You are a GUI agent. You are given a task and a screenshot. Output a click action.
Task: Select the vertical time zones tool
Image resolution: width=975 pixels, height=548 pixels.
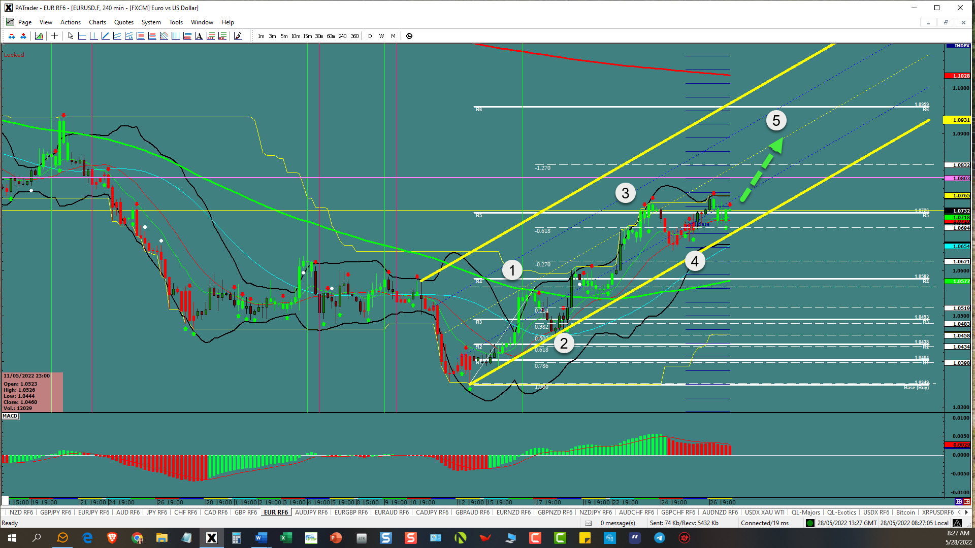tap(176, 36)
